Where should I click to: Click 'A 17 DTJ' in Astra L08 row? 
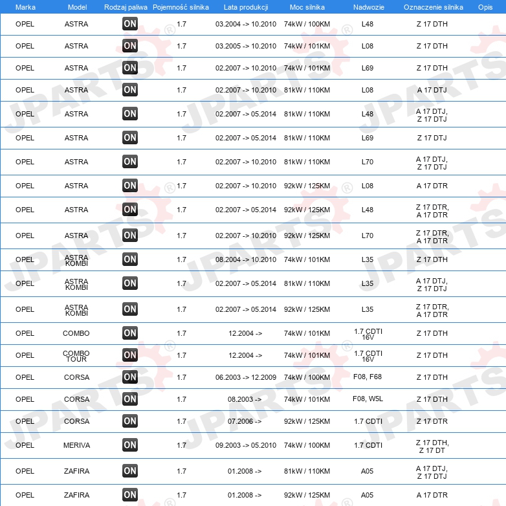[x=432, y=90]
